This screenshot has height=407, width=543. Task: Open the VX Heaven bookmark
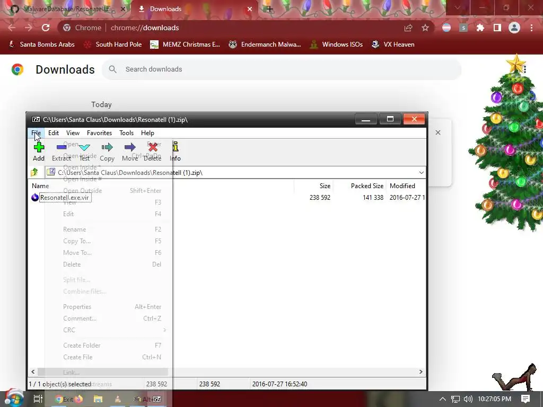tap(393, 45)
